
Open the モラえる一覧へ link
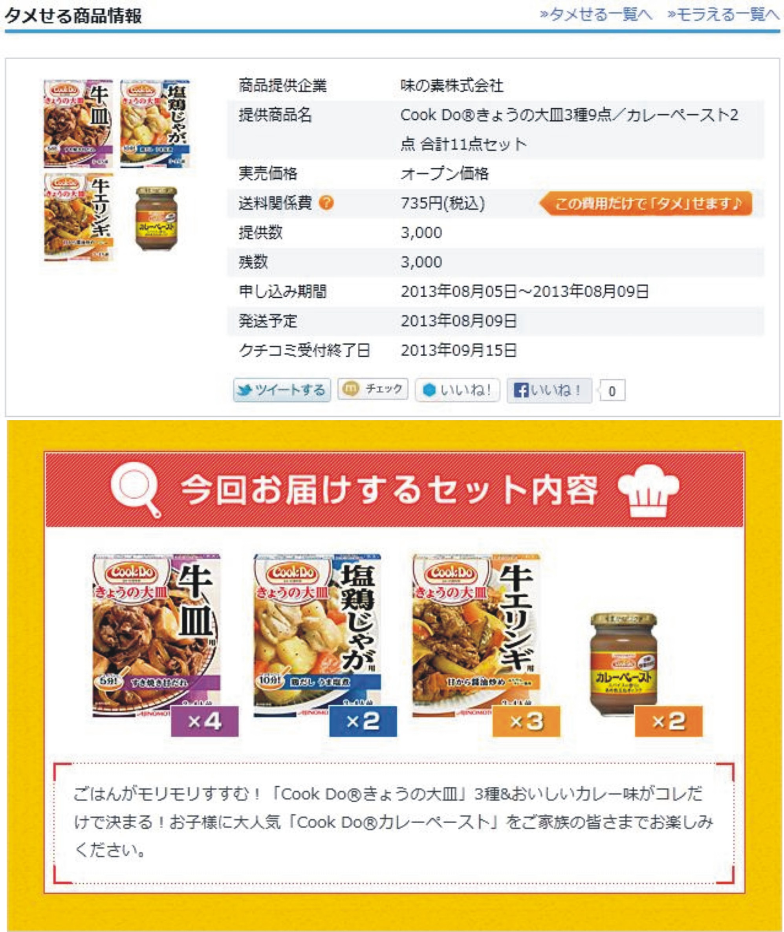click(724, 15)
